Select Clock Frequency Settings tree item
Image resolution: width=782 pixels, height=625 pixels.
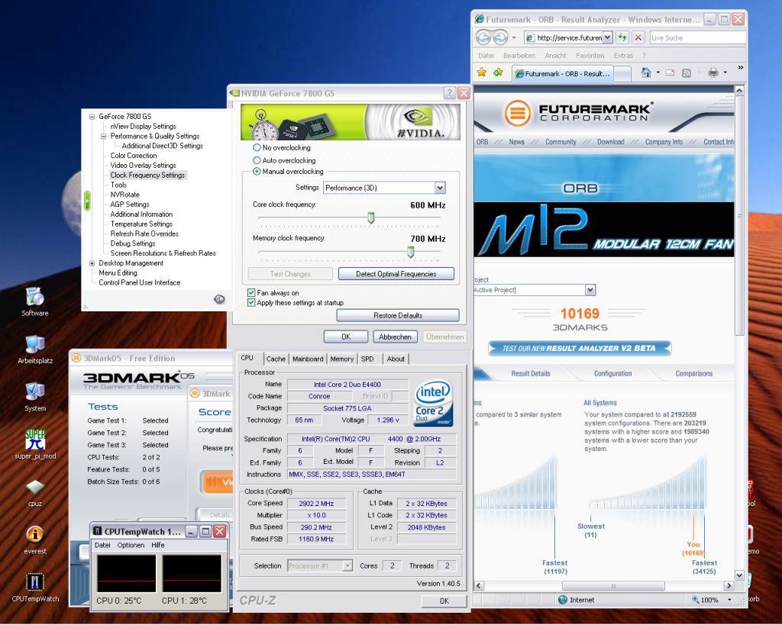tap(147, 176)
